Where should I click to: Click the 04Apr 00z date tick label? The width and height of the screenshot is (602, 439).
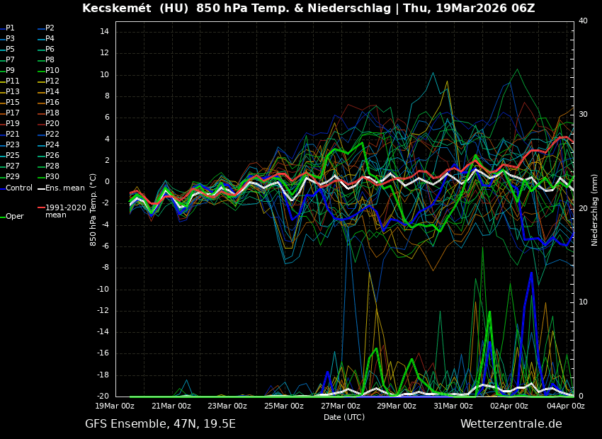coord(565,406)
